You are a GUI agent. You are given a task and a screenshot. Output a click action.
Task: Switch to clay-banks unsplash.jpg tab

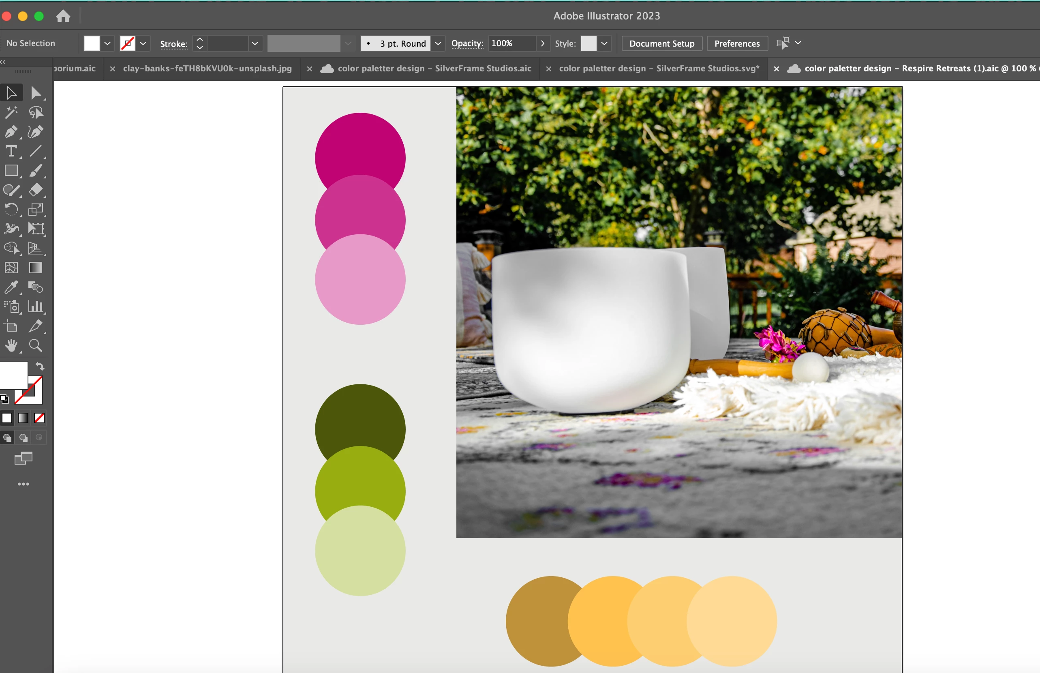(207, 69)
